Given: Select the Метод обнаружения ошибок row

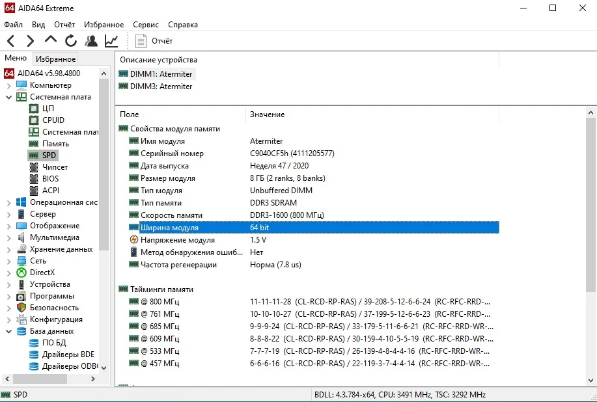Looking at the screenshot, I should [x=314, y=252].
